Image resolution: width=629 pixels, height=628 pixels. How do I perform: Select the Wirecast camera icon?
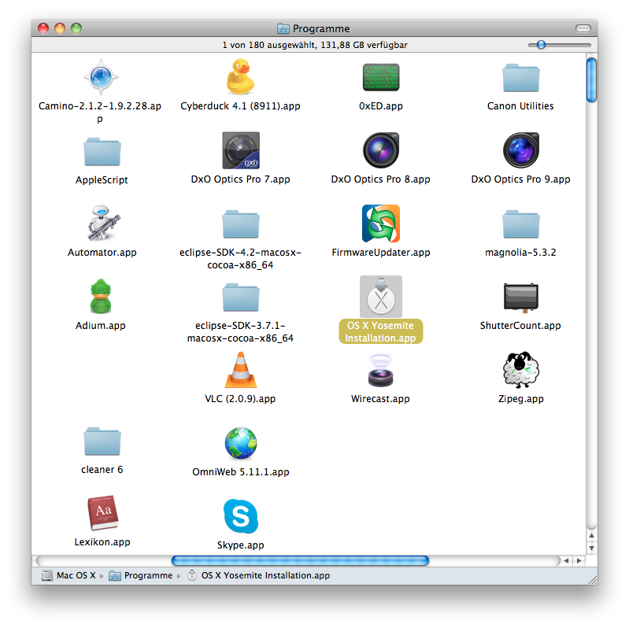click(x=381, y=370)
